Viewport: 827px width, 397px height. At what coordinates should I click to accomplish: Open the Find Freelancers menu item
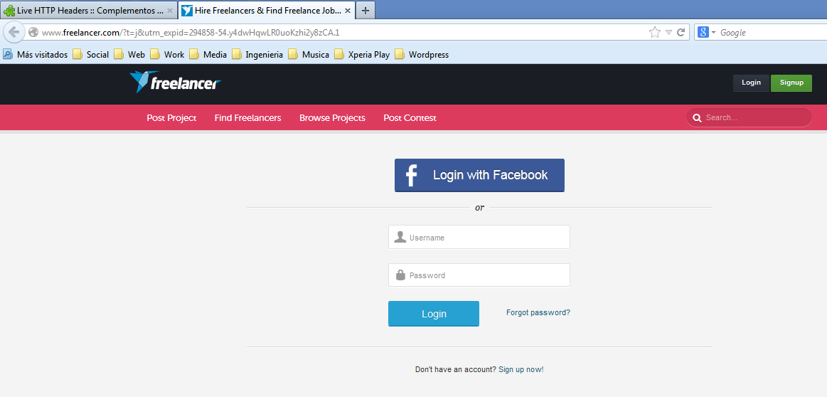click(247, 117)
